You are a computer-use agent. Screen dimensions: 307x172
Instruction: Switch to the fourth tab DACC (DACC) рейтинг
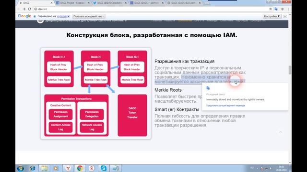pos(146,3)
